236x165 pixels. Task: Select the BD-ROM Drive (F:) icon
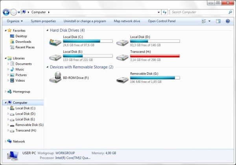(x=55, y=77)
